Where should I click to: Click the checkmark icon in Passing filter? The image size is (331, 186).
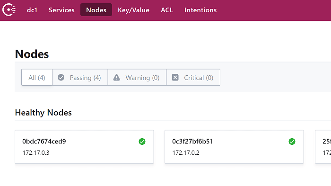[61, 77]
